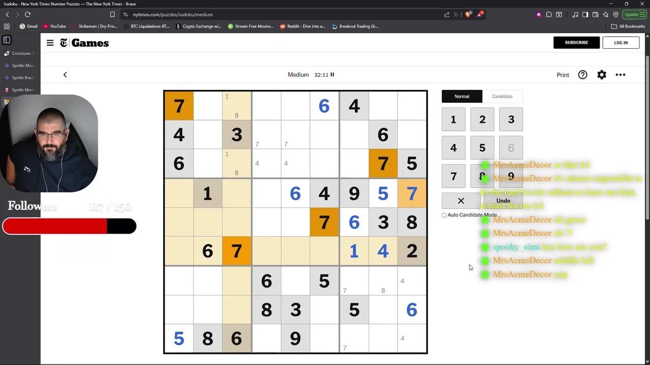Open the help question mark icon
Screen dimensions: 650x365
tap(582, 75)
